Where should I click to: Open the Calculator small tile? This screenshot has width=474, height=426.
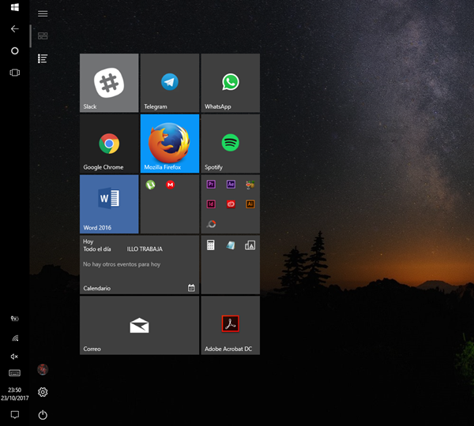[x=211, y=245]
